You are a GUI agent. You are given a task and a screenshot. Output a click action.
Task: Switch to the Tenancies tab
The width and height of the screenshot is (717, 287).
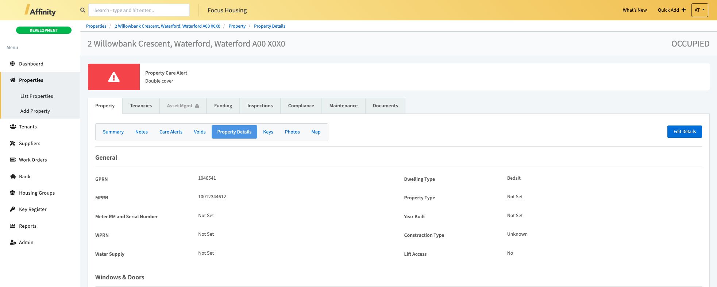coord(141,106)
